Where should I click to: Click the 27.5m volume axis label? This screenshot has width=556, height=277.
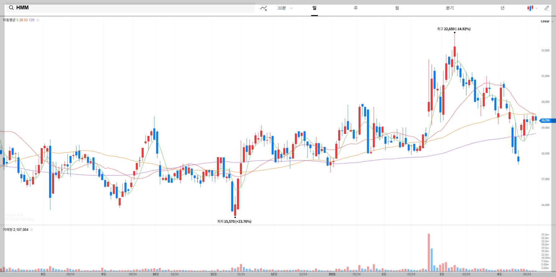coord(545,235)
